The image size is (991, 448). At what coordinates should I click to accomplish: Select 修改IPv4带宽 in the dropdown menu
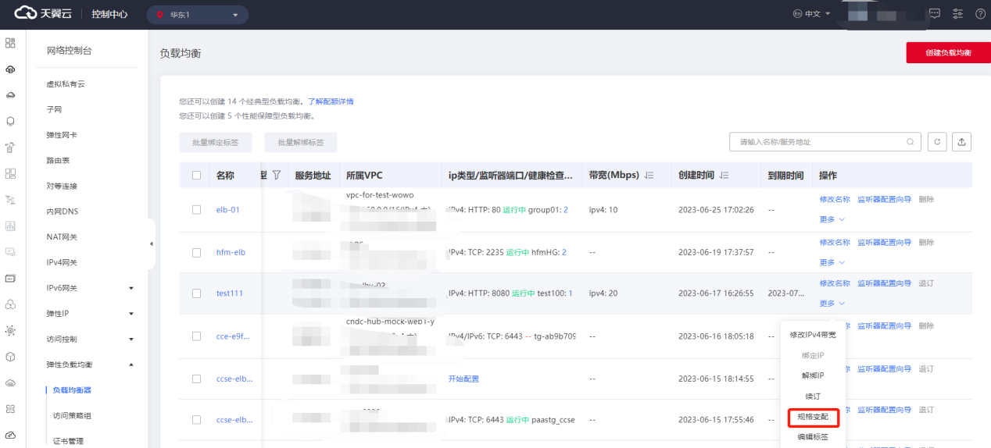tap(812, 335)
